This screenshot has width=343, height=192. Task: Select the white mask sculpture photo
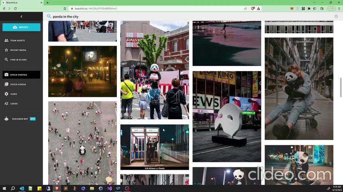pyautogui.click(x=227, y=116)
